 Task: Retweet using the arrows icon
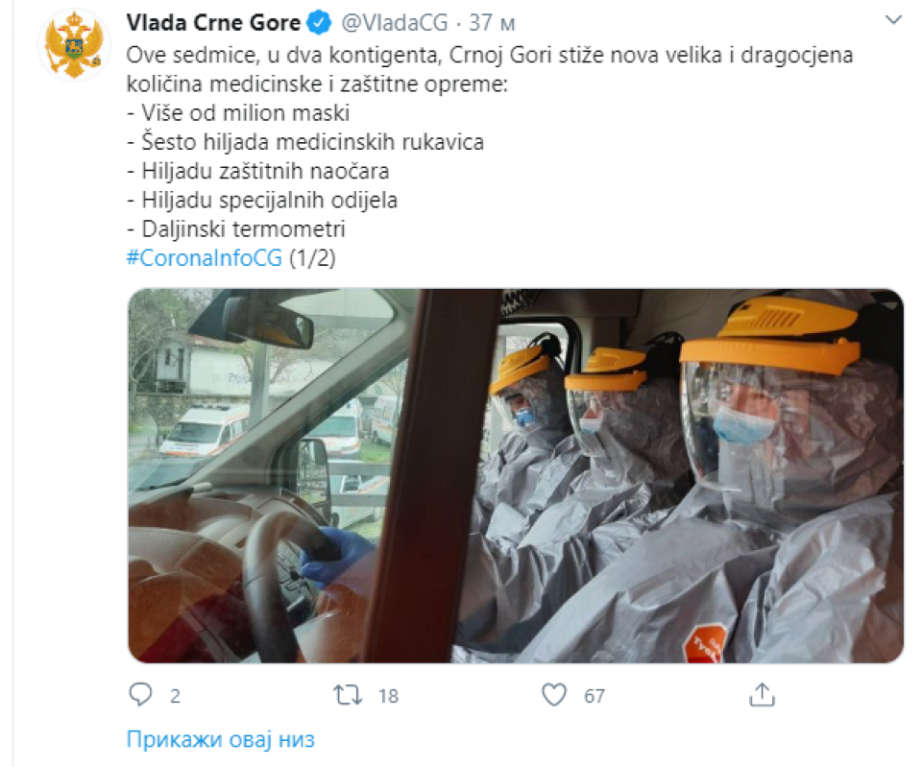348,695
